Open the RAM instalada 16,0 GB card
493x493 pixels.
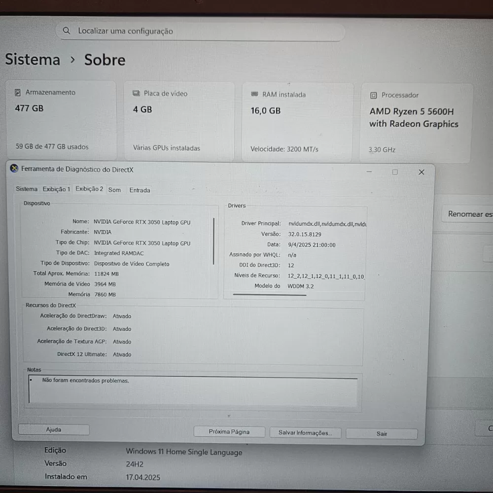(297, 122)
